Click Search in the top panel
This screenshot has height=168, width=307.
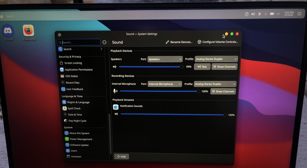[x=10, y=16]
